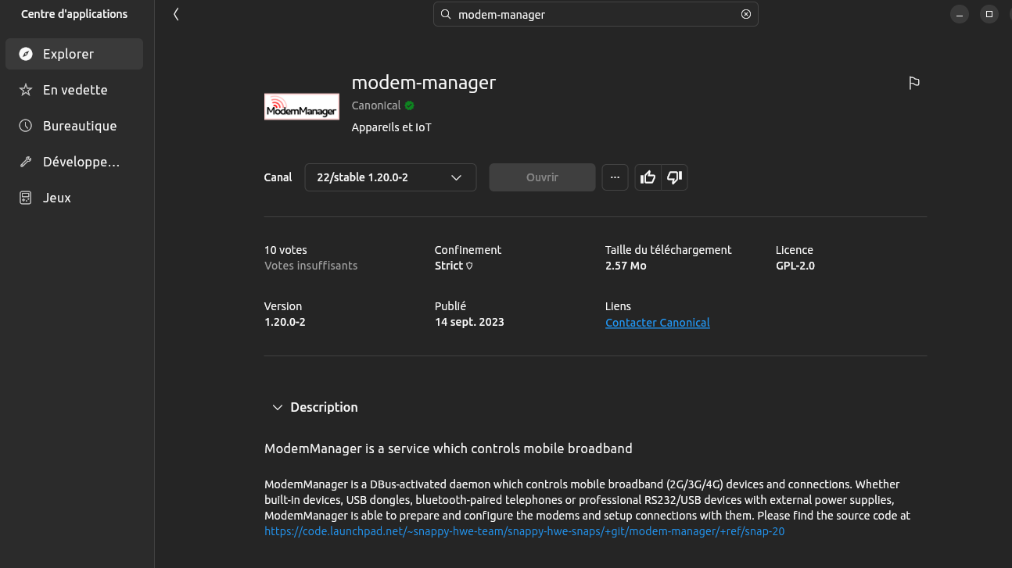Click the 2.57 Mo download size

(626, 266)
